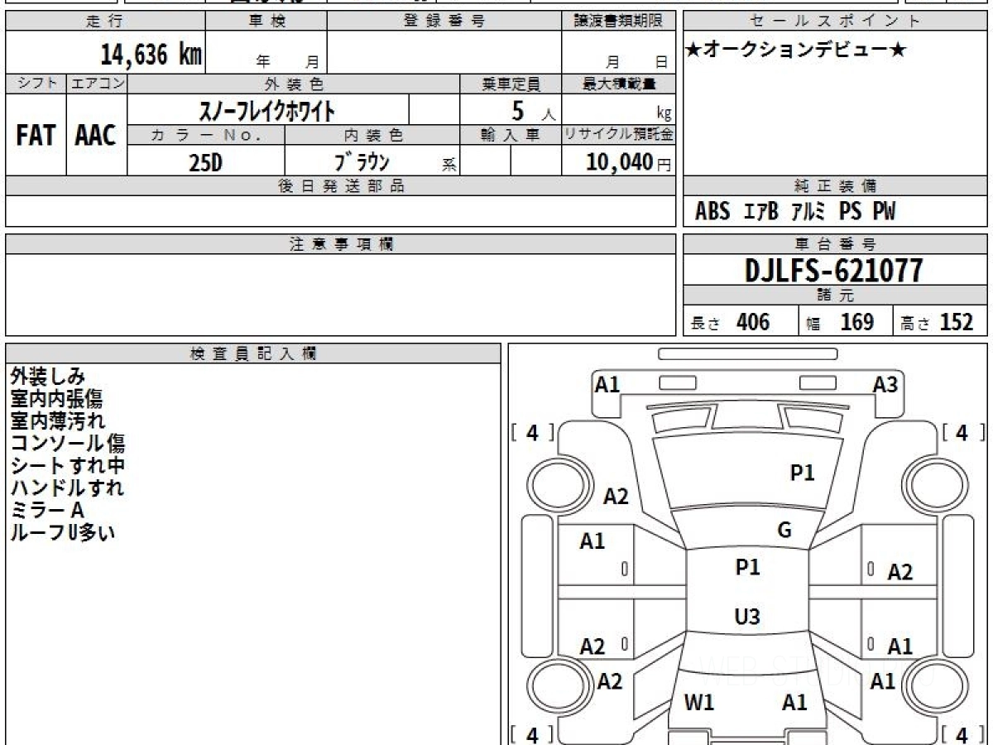Image resolution: width=993 pixels, height=745 pixels.
Task: Click the W1 mark on rear hatch
Action: pyautogui.click(x=699, y=703)
